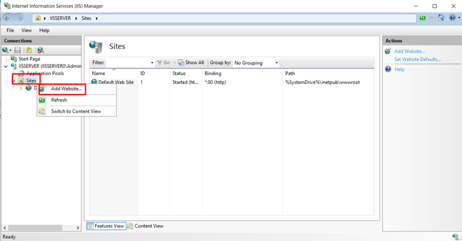Screen dimensions: 462x241
Task: Click the Help link in Actions pane
Action: (x=399, y=69)
